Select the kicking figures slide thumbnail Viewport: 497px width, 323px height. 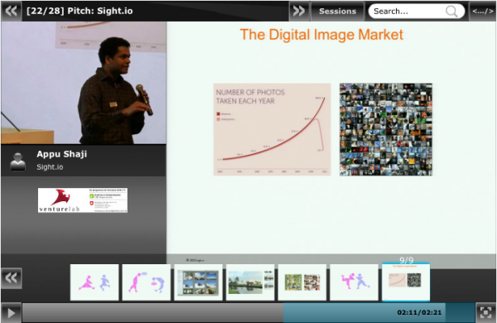pyautogui.click(x=354, y=282)
